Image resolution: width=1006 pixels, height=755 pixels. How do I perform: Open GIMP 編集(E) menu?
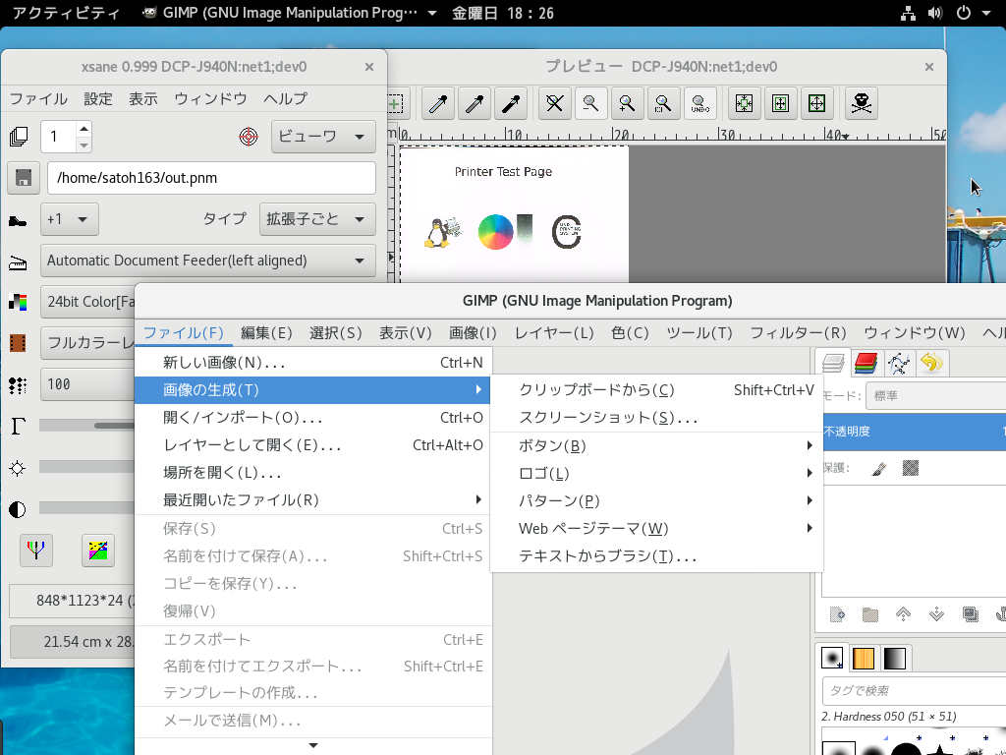[266, 332]
